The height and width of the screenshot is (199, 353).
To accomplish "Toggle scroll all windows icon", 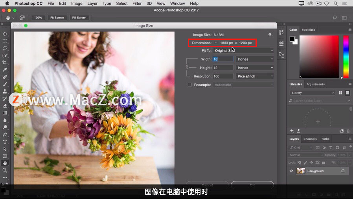I will coord(22,18).
